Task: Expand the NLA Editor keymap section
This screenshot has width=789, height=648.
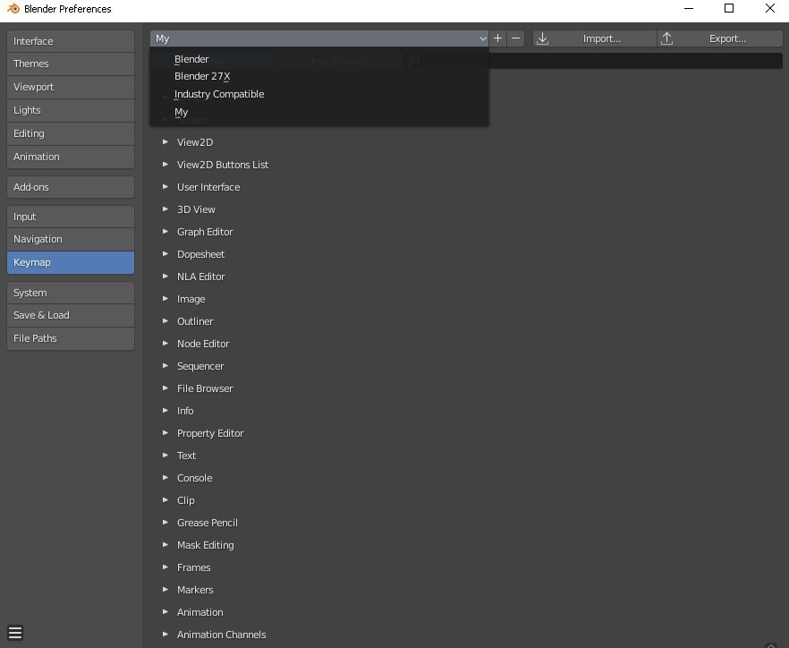Action: pyautogui.click(x=165, y=277)
